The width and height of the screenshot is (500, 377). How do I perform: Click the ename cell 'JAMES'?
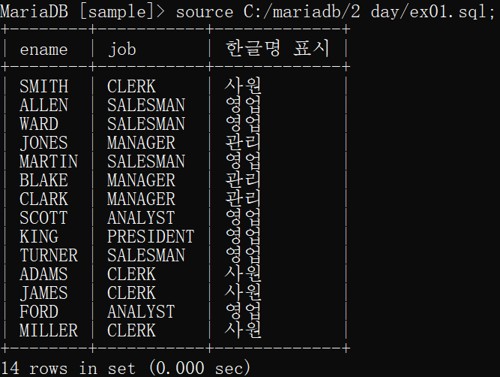[43, 293]
